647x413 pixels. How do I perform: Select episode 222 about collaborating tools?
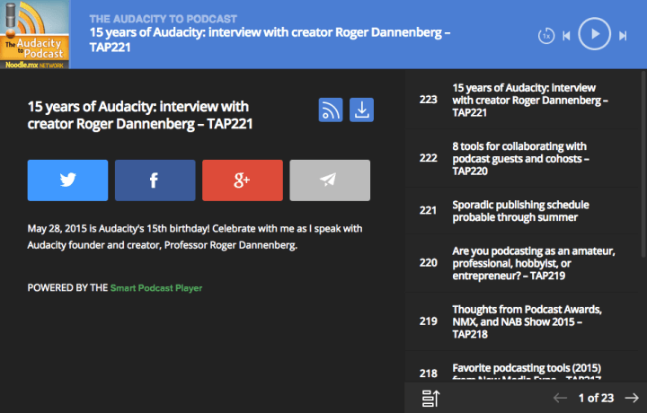pyautogui.click(x=521, y=158)
